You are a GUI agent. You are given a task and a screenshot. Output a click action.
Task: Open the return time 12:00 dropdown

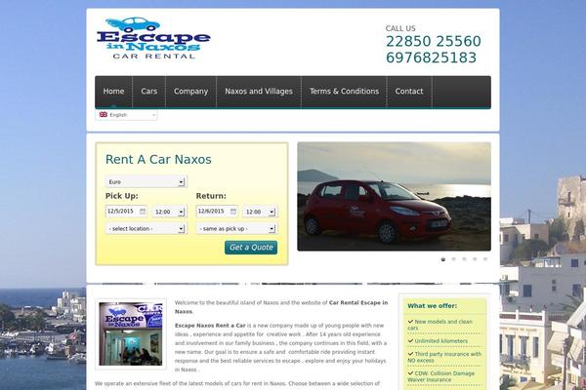[x=260, y=212]
